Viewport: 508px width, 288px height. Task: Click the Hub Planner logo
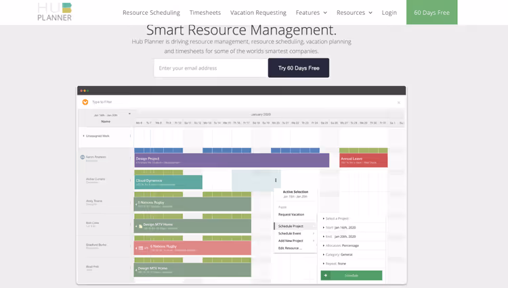[54, 12]
